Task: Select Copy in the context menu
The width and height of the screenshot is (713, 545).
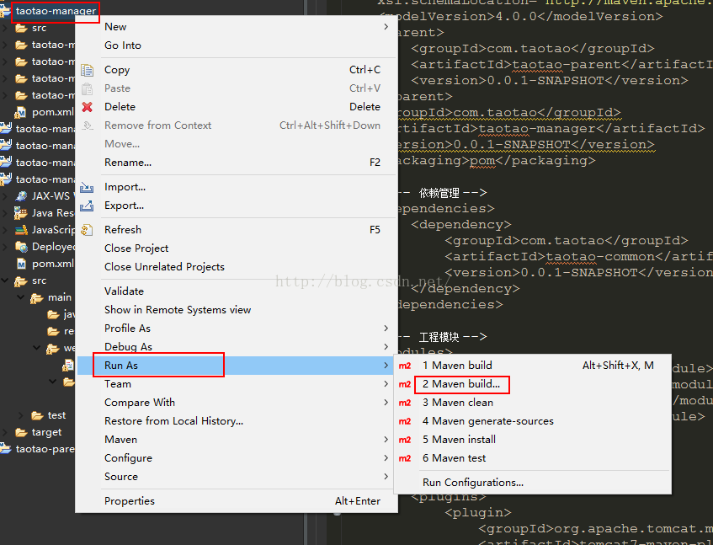Action: [237, 70]
